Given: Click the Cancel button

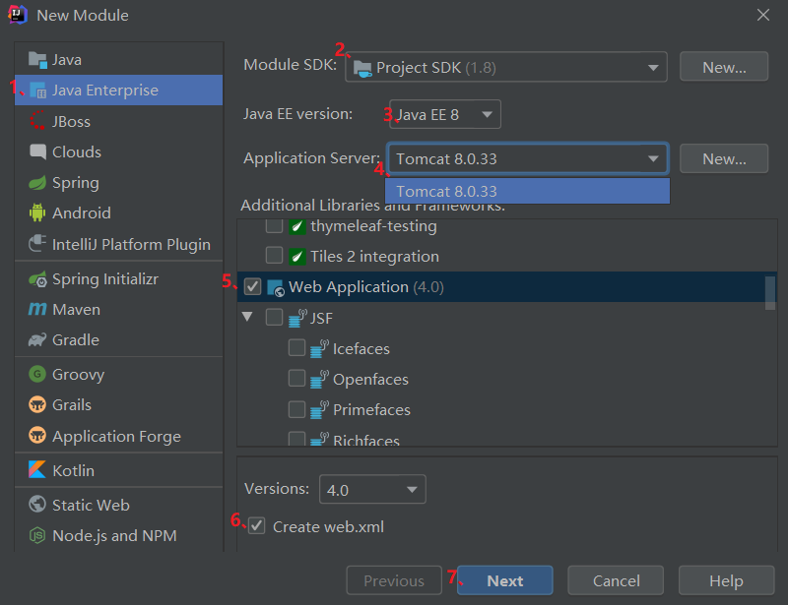Looking at the screenshot, I should point(616,581).
